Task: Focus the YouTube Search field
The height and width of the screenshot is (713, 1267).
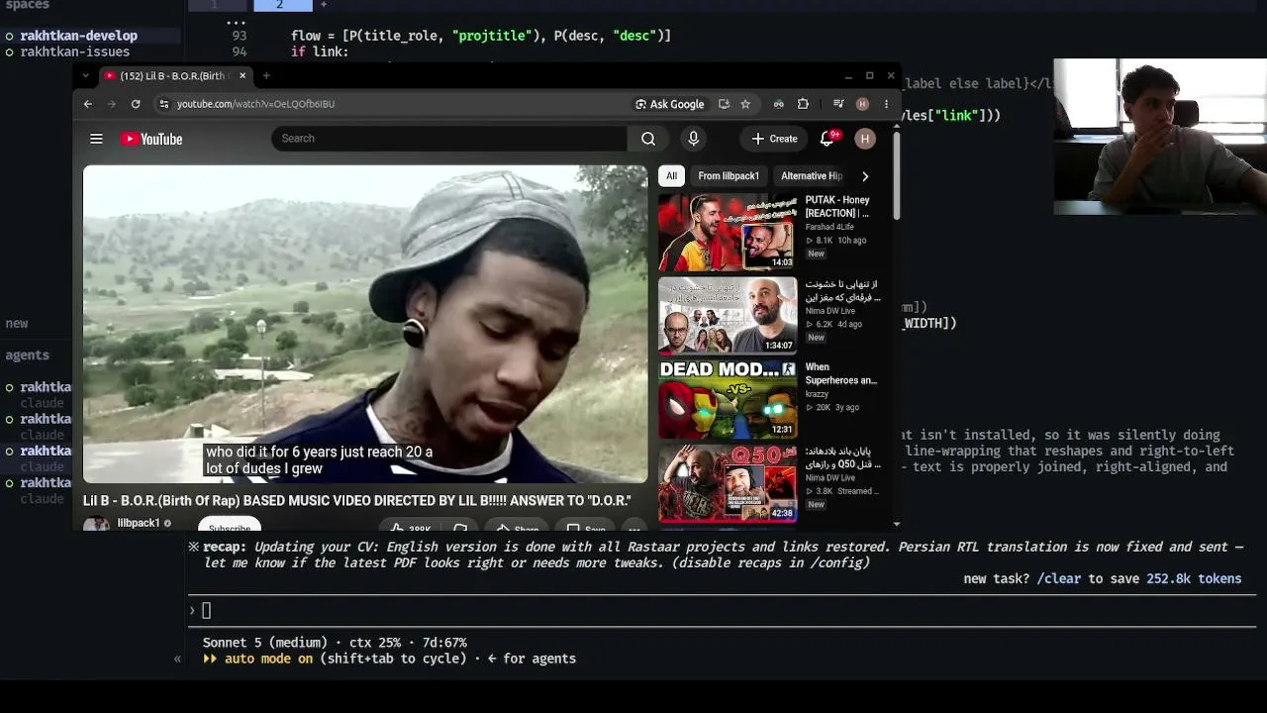Action: pos(449,139)
